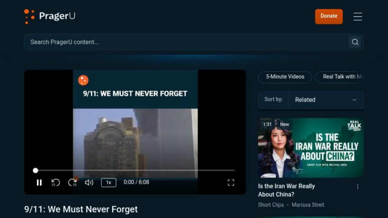Enter fullscreen video mode
This screenshot has width=388, height=218.
pos(230,183)
